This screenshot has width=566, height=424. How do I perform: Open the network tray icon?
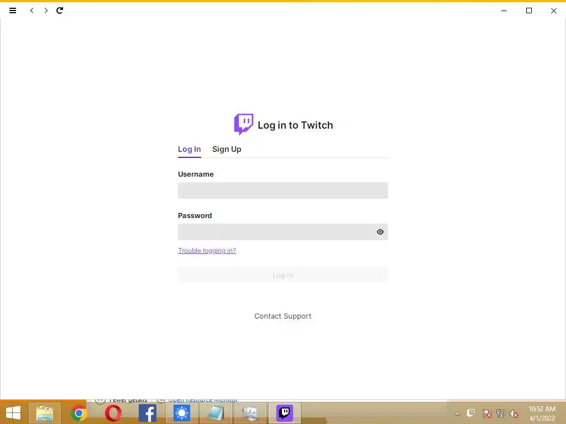[501, 413]
